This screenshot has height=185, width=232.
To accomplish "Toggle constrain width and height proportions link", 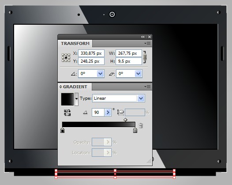I will (145, 57).
